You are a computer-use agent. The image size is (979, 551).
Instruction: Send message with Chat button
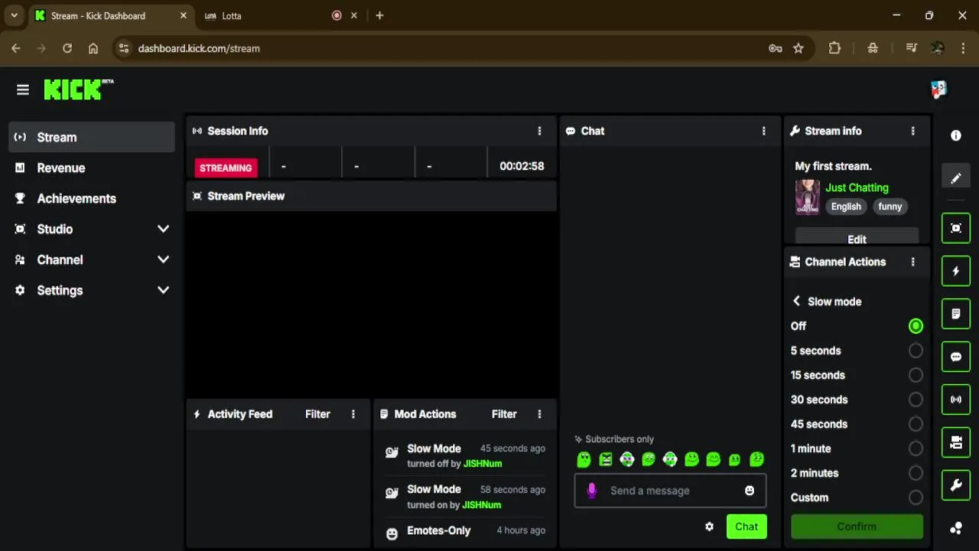click(746, 527)
